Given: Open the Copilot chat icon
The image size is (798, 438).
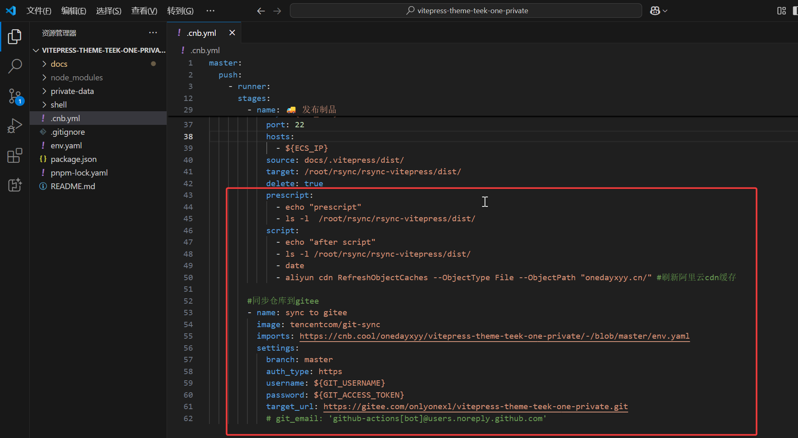Looking at the screenshot, I should coord(655,11).
